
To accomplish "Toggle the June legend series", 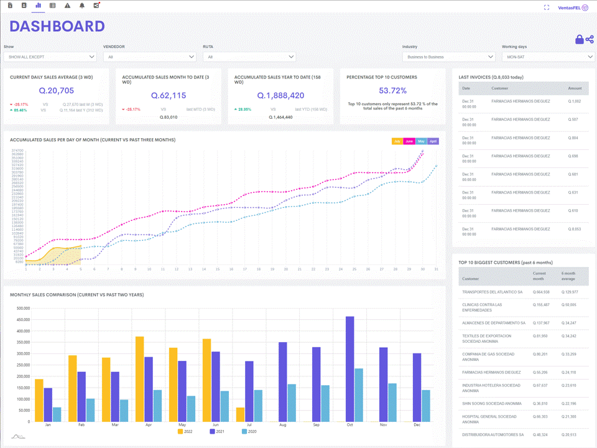I will point(409,141).
